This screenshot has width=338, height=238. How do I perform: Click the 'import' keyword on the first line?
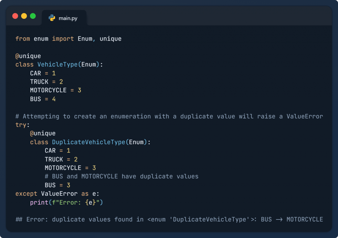click(x=63, y=39)
